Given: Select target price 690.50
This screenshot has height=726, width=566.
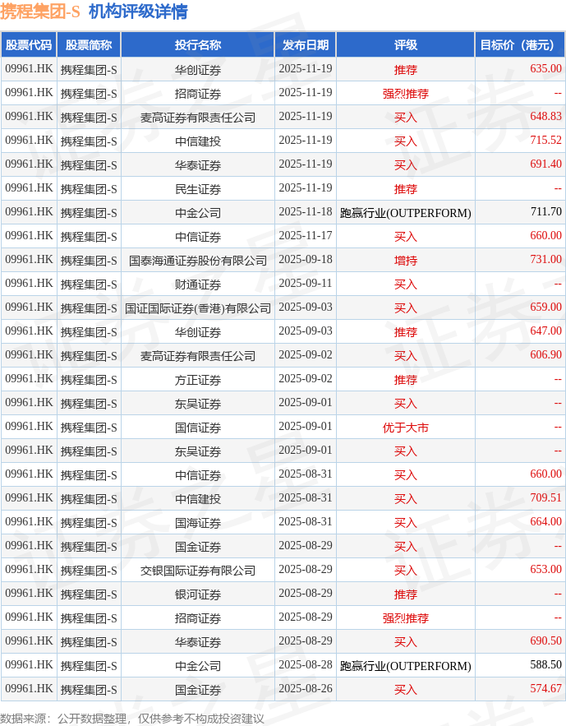Looking at the screenshot, I should point(545,640).
